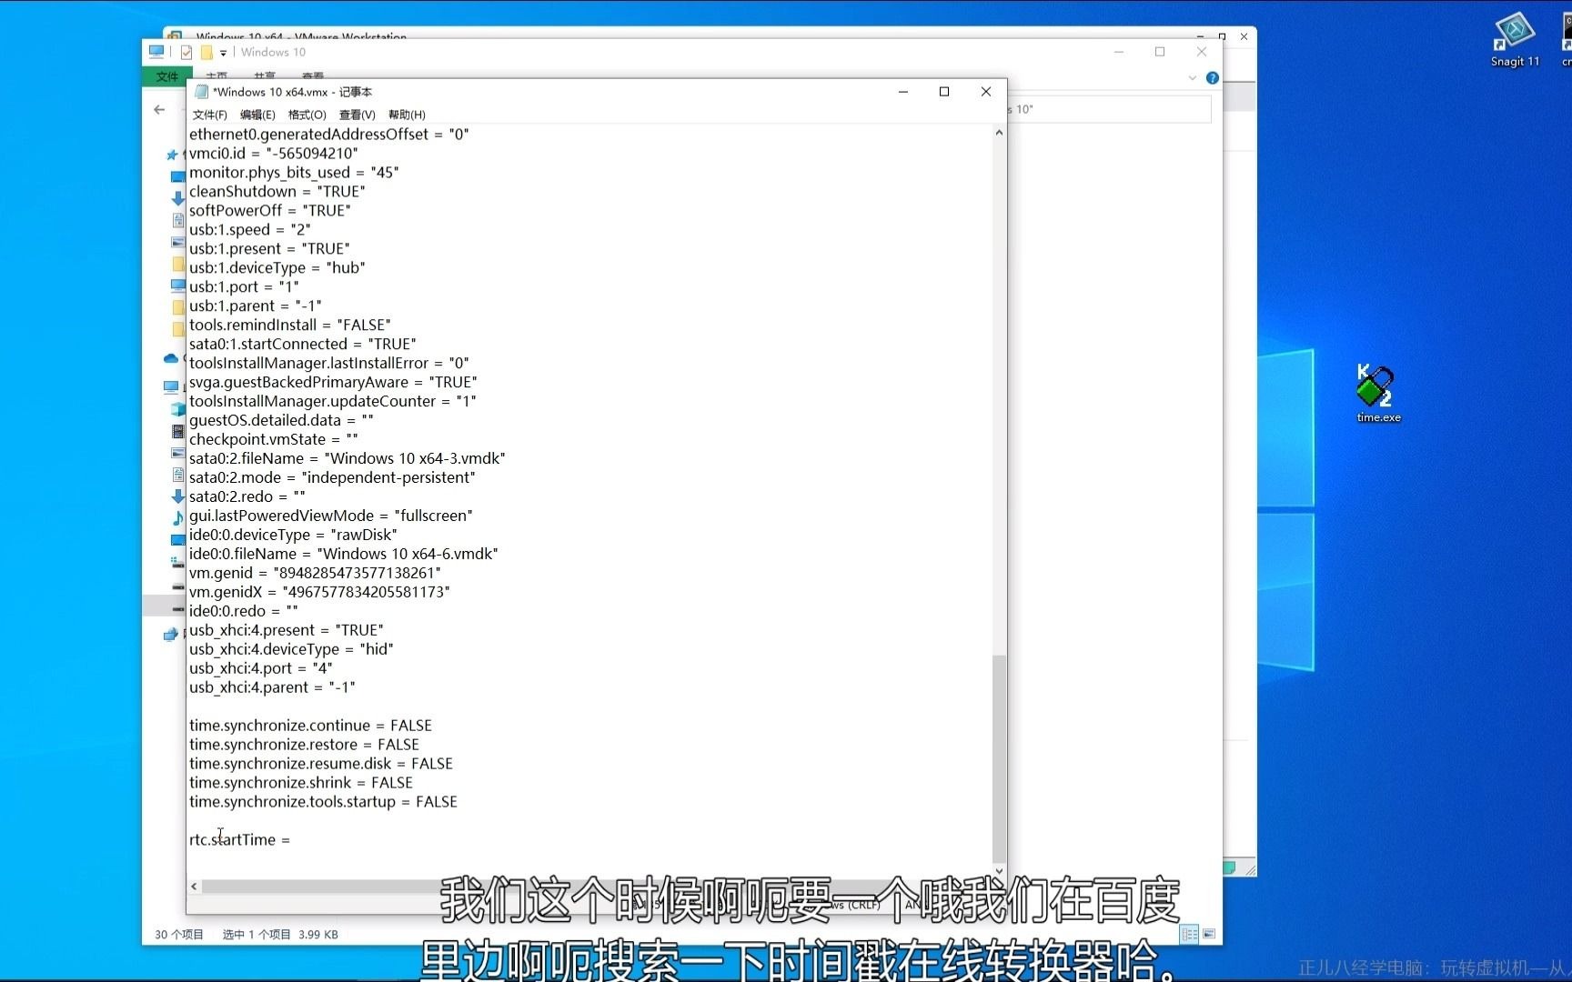Screen dimensions: 1572x982
Task: Click the Snagit 11 desktop shortcut
Action: pos(1515,40)
